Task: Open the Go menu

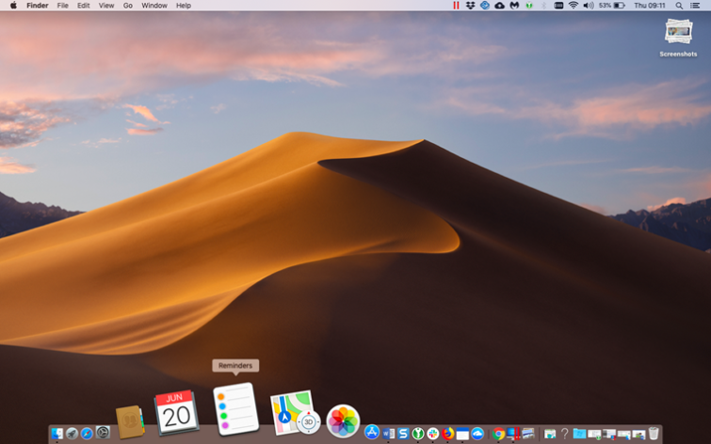Action: (128, 6)
